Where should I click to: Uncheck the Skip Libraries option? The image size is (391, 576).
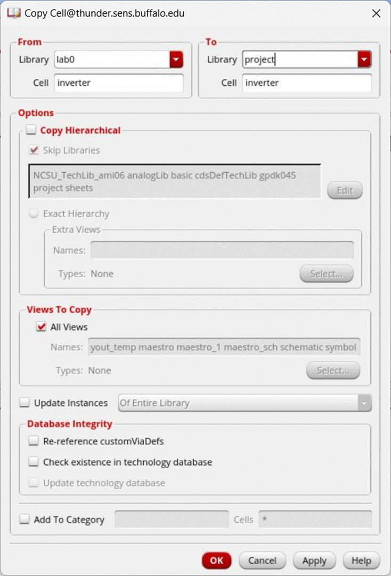[x=33, y=150]
